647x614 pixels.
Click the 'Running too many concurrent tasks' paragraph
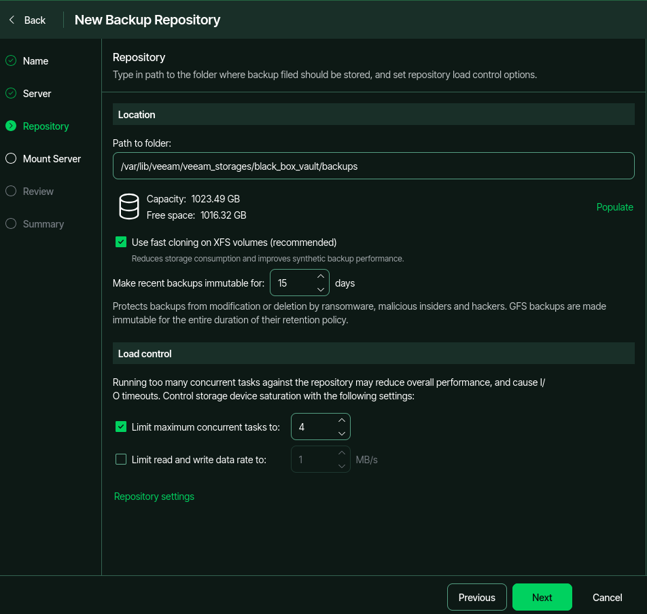point(329,389)
